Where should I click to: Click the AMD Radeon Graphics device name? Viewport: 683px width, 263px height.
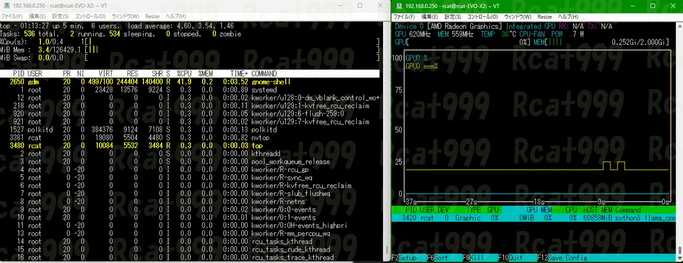point(465,26)
